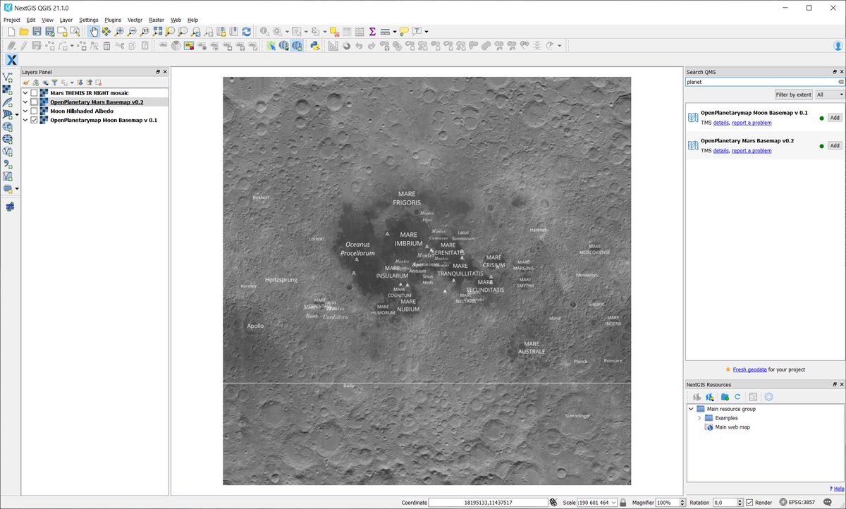Click the OSM plugin icon in side toolbar
The image size is (846, 509).
[x=9, y=207]
